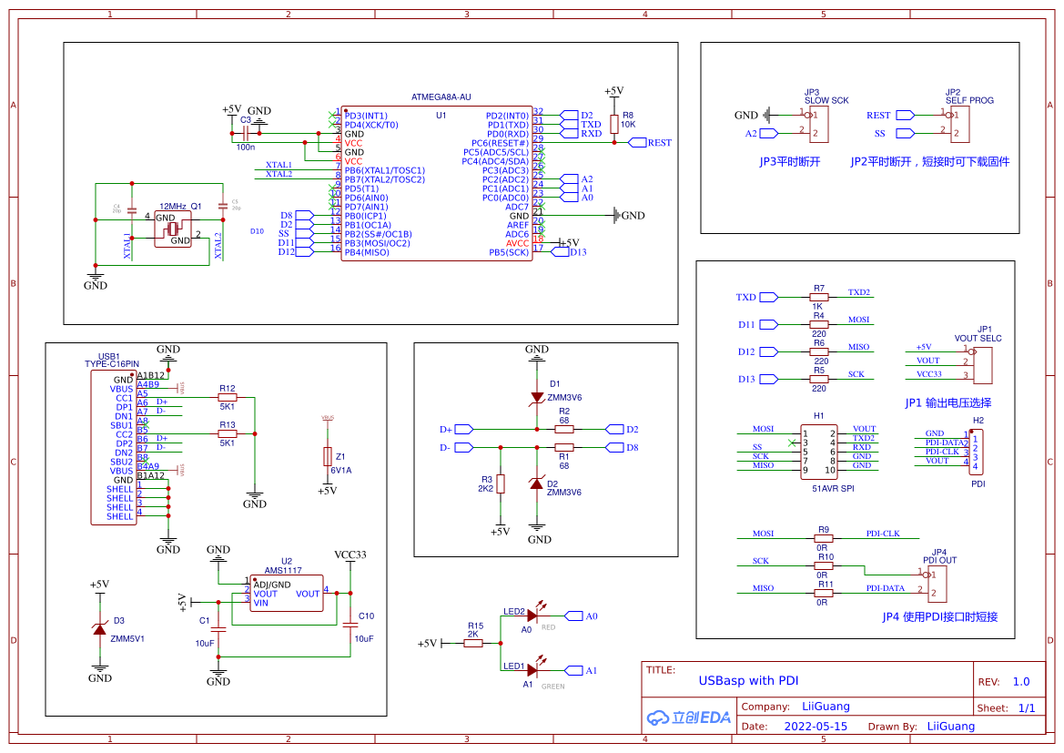
Task: Click the EDA logo in title block
Action: pyautogui.click(x=688, y=717)
